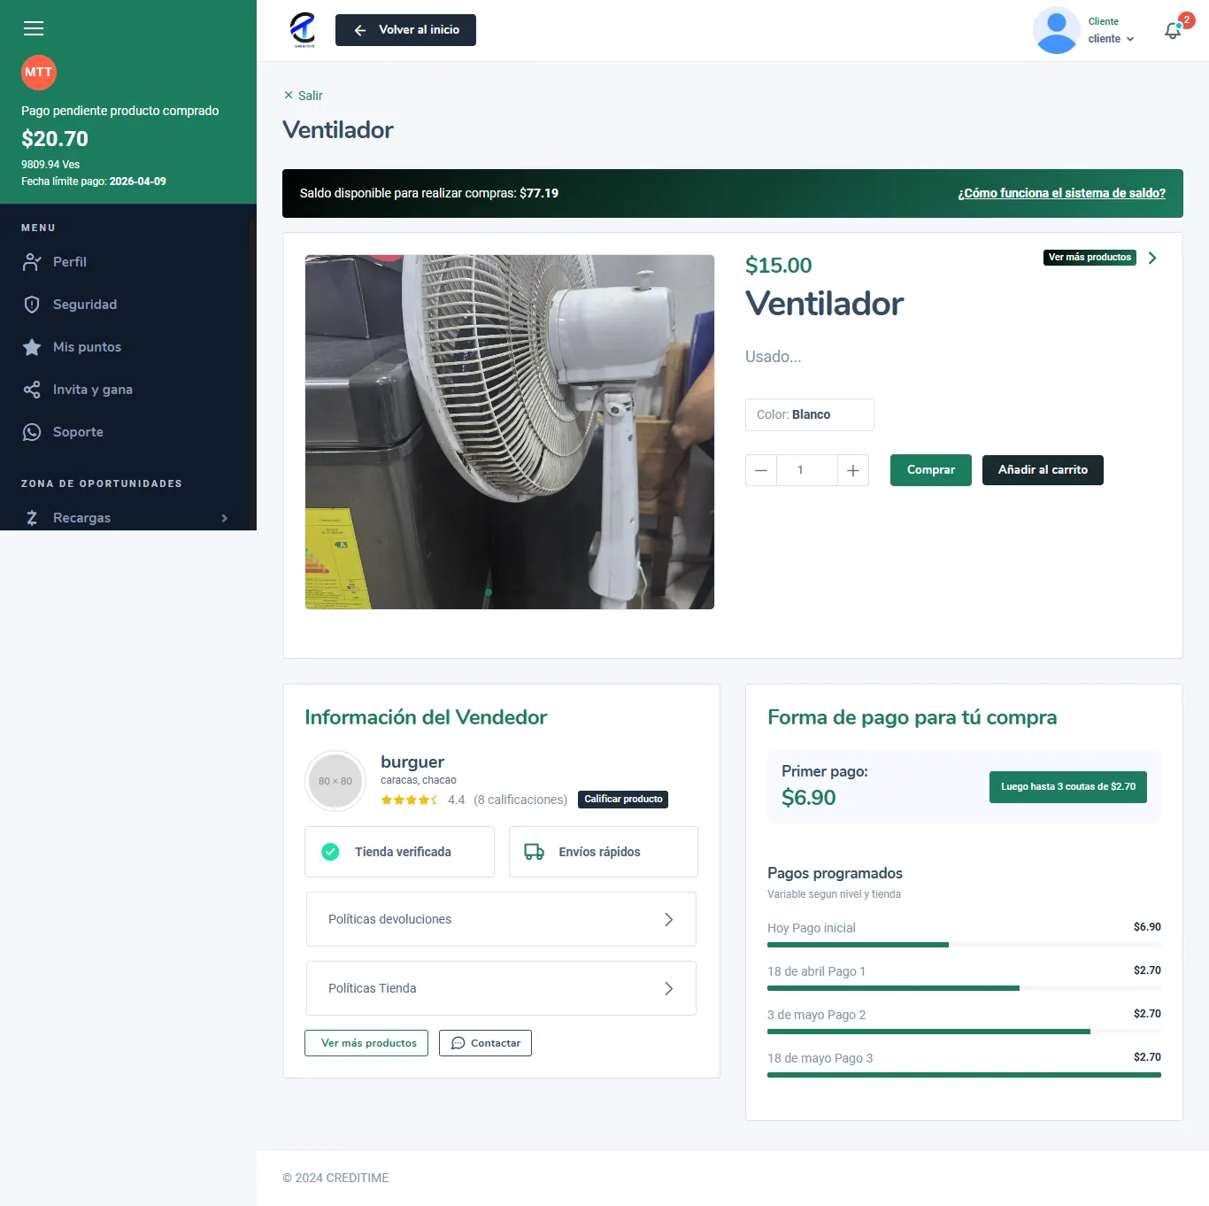Screen dimensions: 1209x1206
Task: Click the MTT avatar badge
Action: pyautogui.click(x=39, y=73)
